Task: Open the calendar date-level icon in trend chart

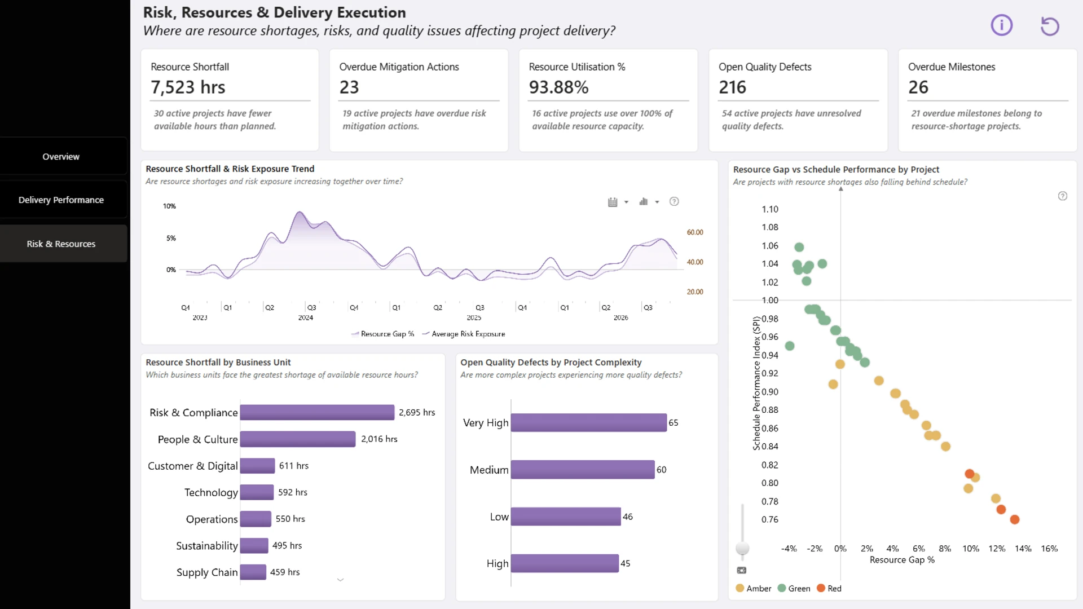Action: pos(613,202)
